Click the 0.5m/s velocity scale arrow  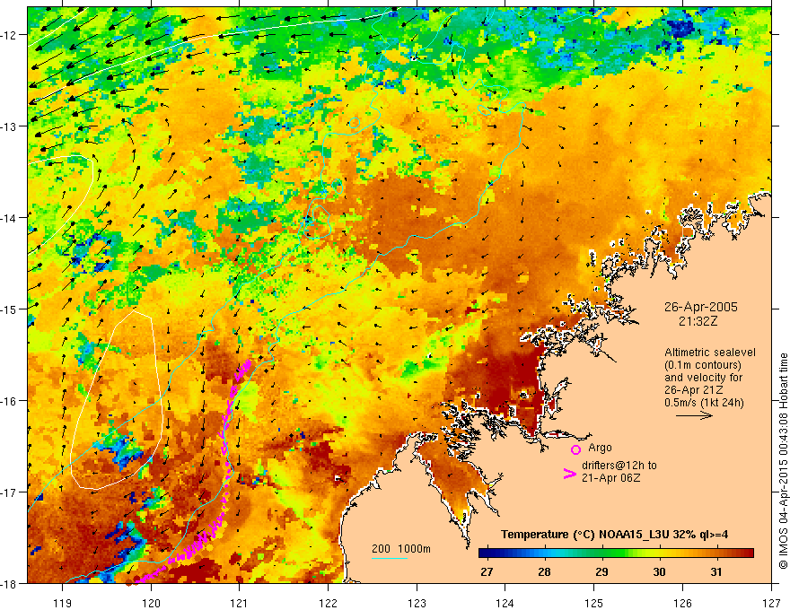[x=694, y=415]
